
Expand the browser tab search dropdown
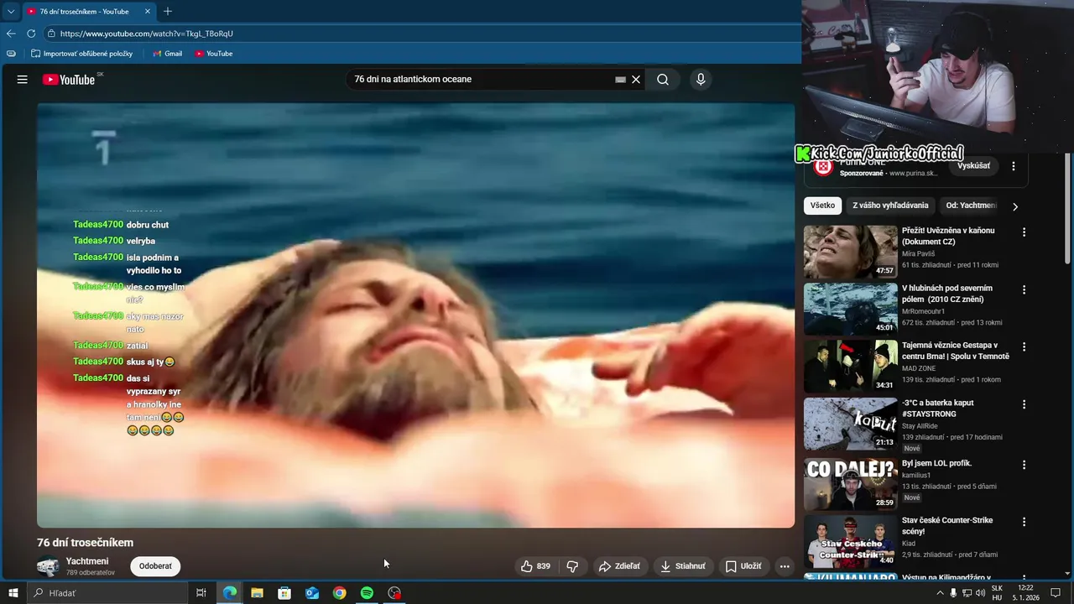(x=11, y=12)
